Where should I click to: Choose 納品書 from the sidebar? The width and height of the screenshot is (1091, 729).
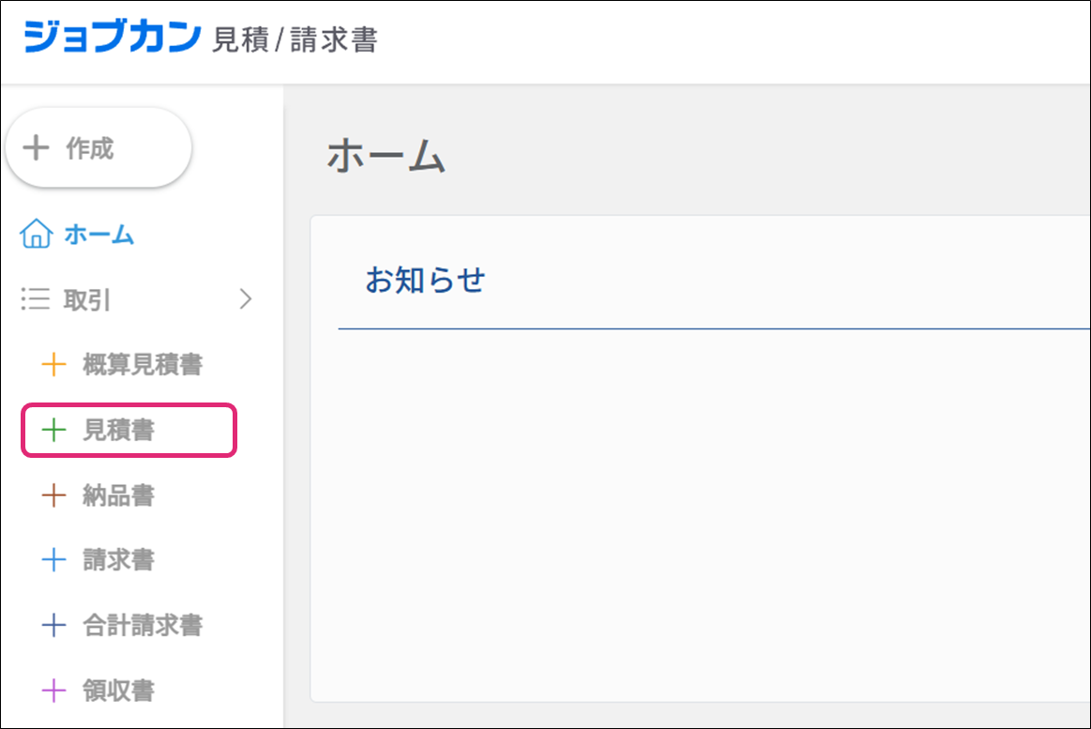click(x=119, y=495)
